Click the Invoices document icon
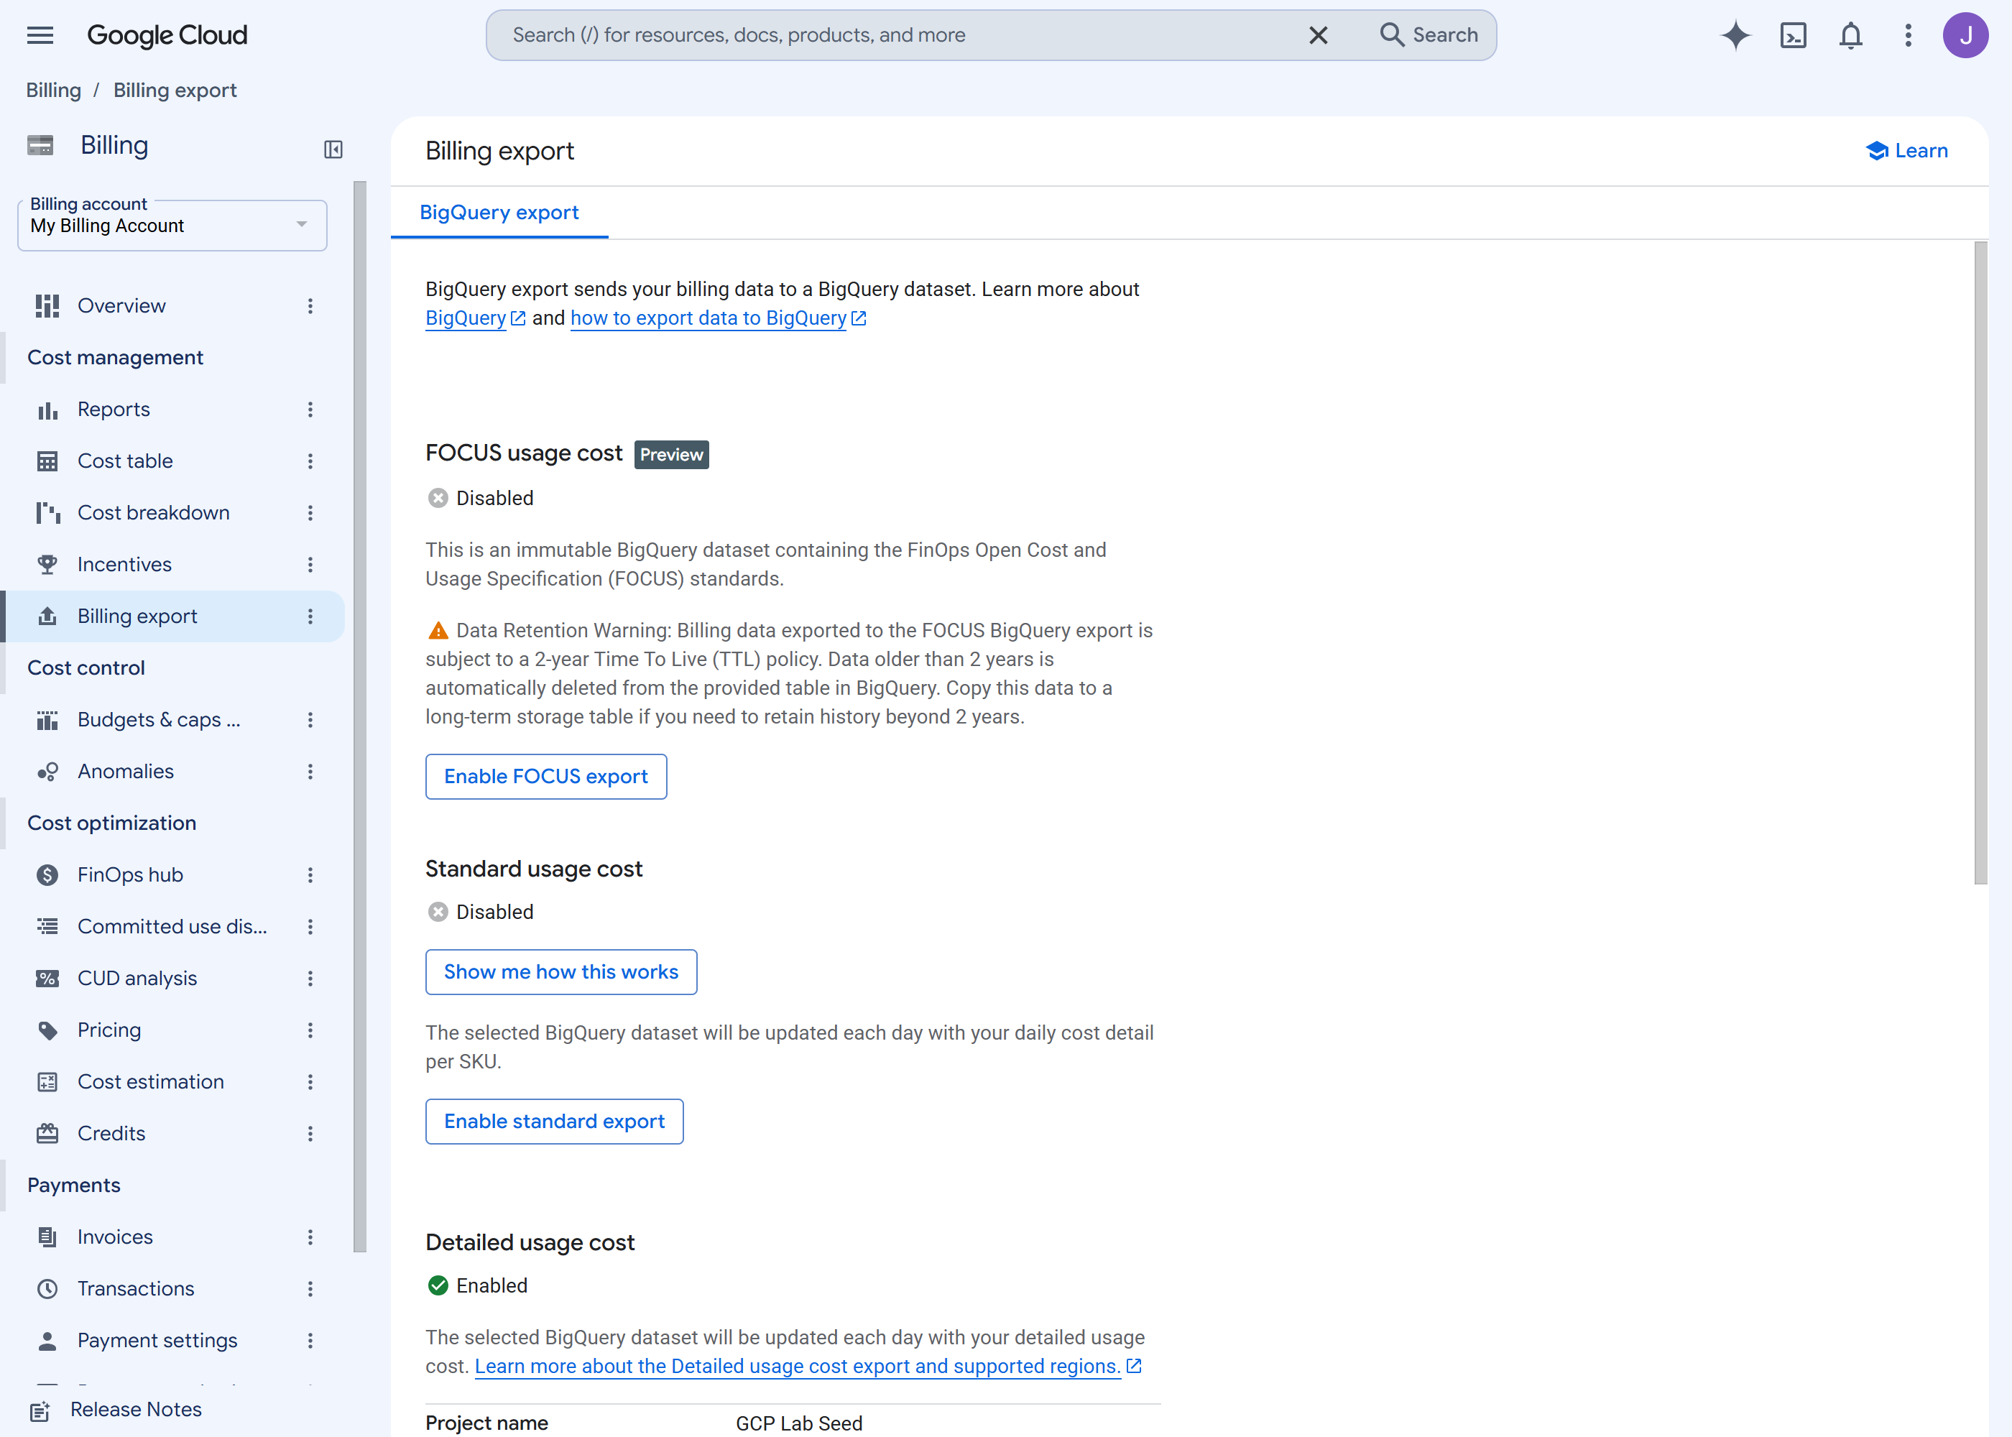 point(47,1237)
